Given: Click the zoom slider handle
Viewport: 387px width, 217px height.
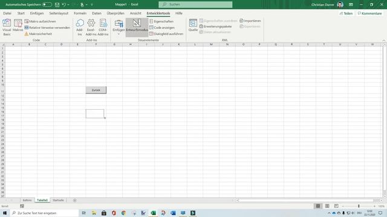Looking at the screenshot, I should [x=359, y=206].
